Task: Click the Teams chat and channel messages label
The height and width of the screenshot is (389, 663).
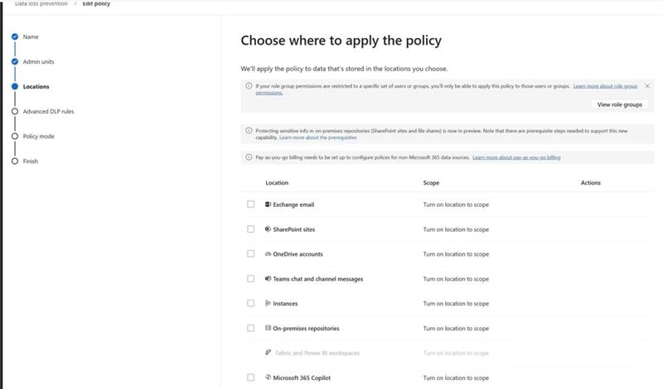Action: (x=318, y=279)
